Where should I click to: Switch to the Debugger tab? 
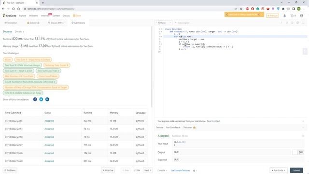click(189, 128)
